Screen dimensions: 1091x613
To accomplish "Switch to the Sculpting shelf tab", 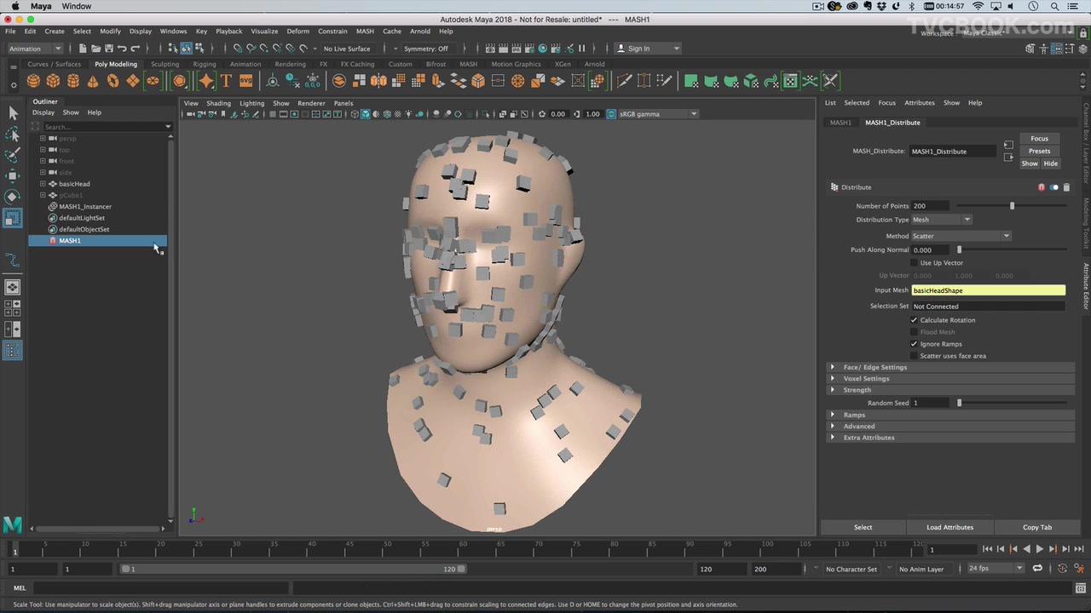I will (165, 64).
